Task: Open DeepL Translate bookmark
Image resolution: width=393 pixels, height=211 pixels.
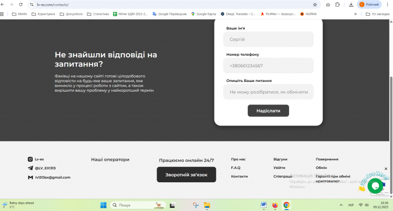Action: click(238, 14)
